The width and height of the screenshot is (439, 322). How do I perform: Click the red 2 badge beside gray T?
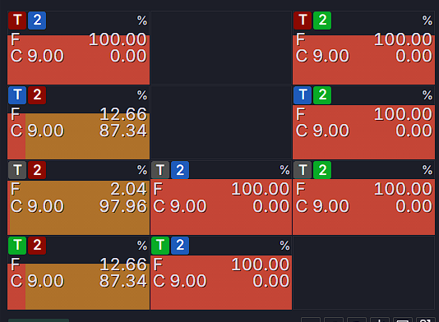click(37, 170)
